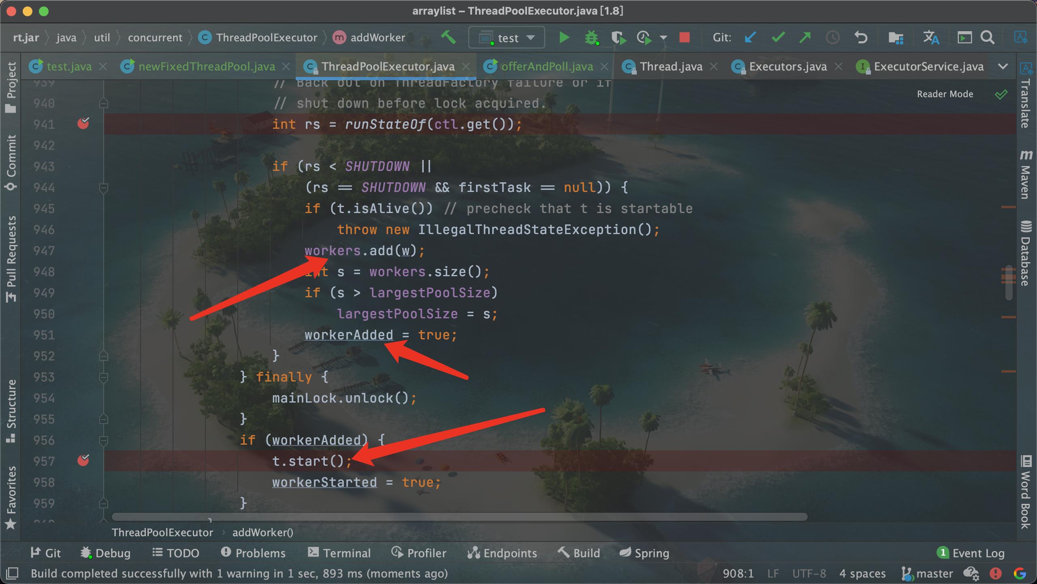Open Pull Requests tool window
The width and height of the screenshot is (1037, 584).
click(x=11, y=259)
